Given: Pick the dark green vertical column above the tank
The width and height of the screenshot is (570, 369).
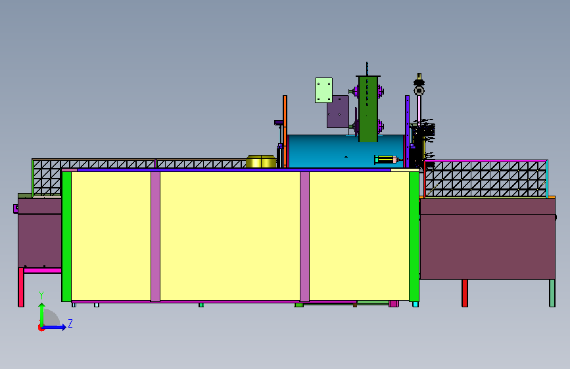Looking at the screenshot, I should pyautogui.click(x=368, y=109).
